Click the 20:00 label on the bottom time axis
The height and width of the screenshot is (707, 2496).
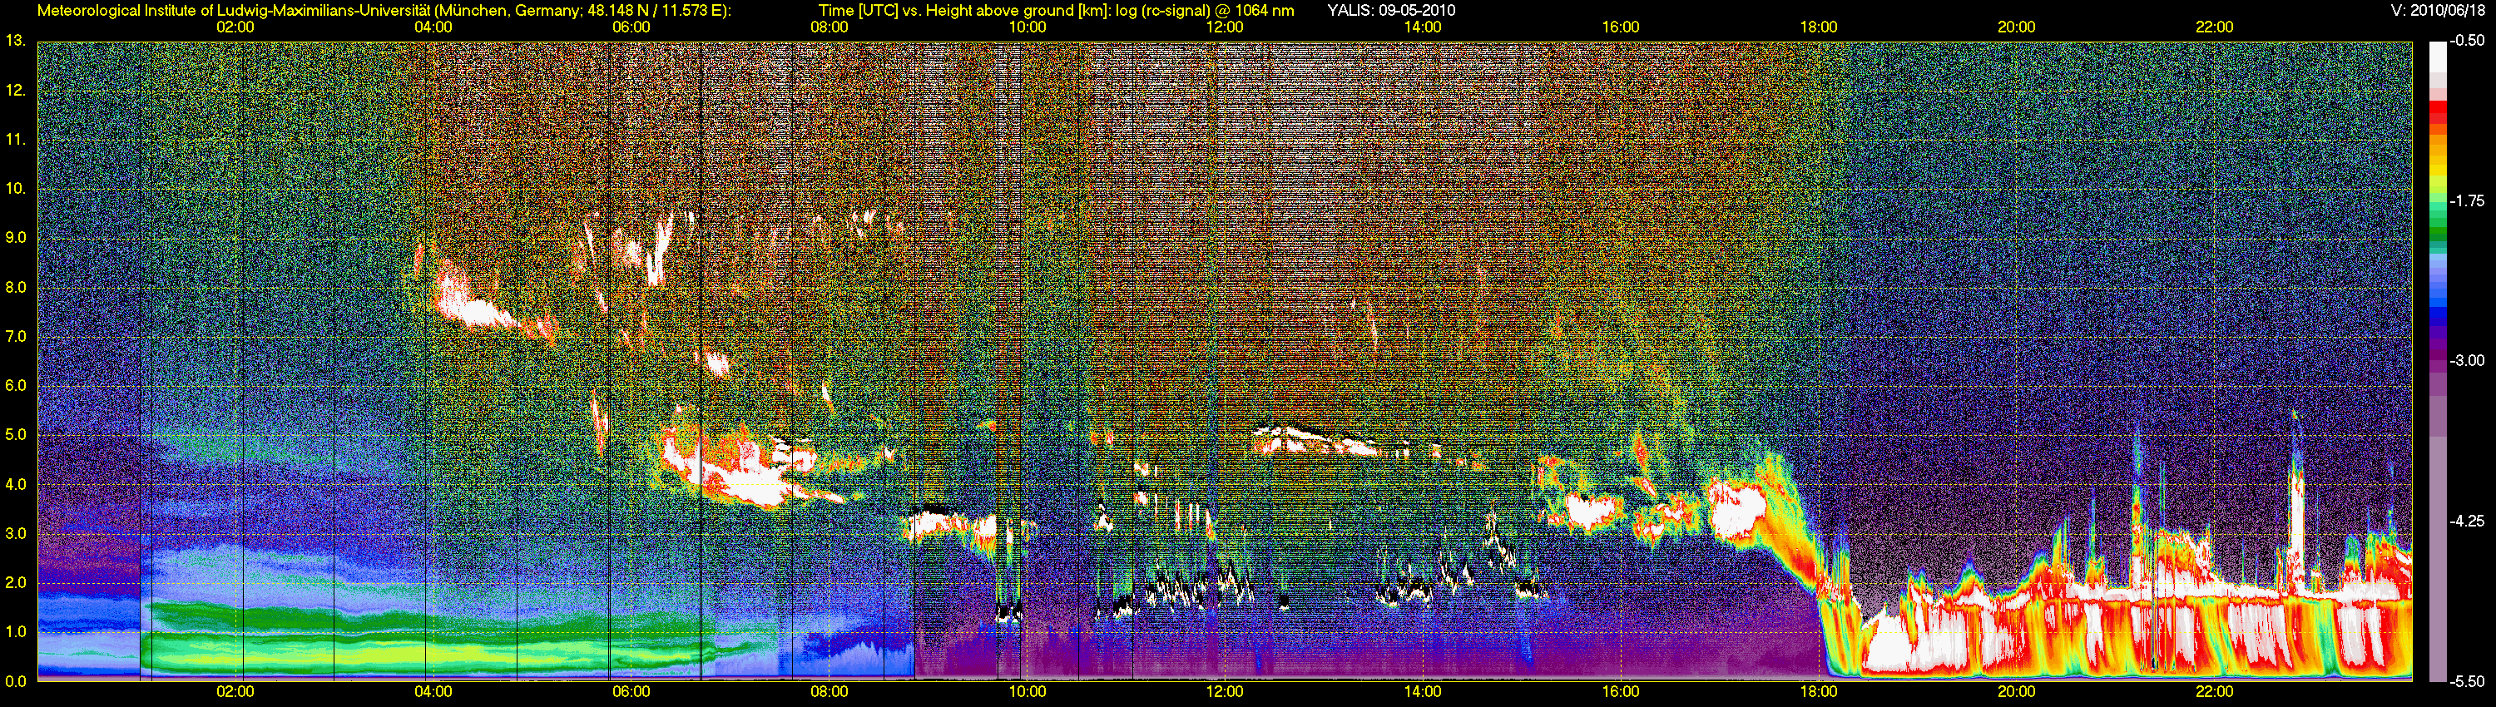coord(2017,691)
